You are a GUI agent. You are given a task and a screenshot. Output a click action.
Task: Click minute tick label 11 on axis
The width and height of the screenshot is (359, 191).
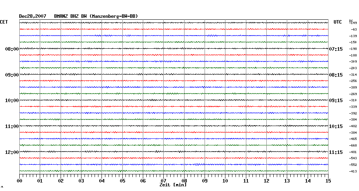tap(246, 181)
